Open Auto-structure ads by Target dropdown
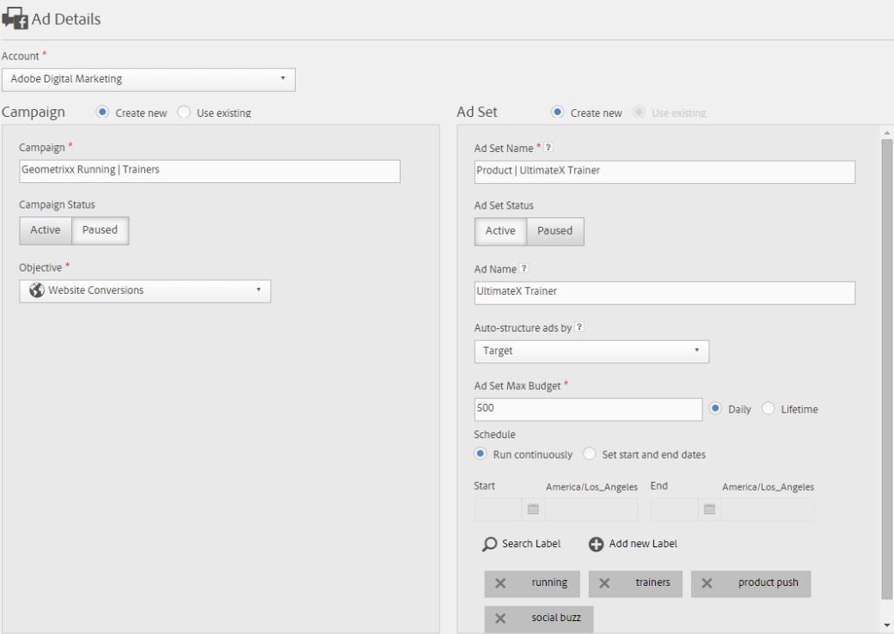The height and width of the screenshot is (634, 894). coord(591,351)
